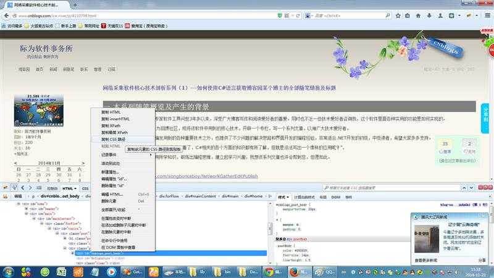Go forward in Firebug panel history
494x278 pixels.
(30, 188)
